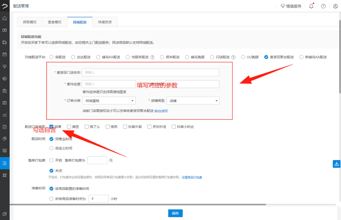Select the 自配送 radio button
The image size is (341, 220).
(x=51, y=57)
